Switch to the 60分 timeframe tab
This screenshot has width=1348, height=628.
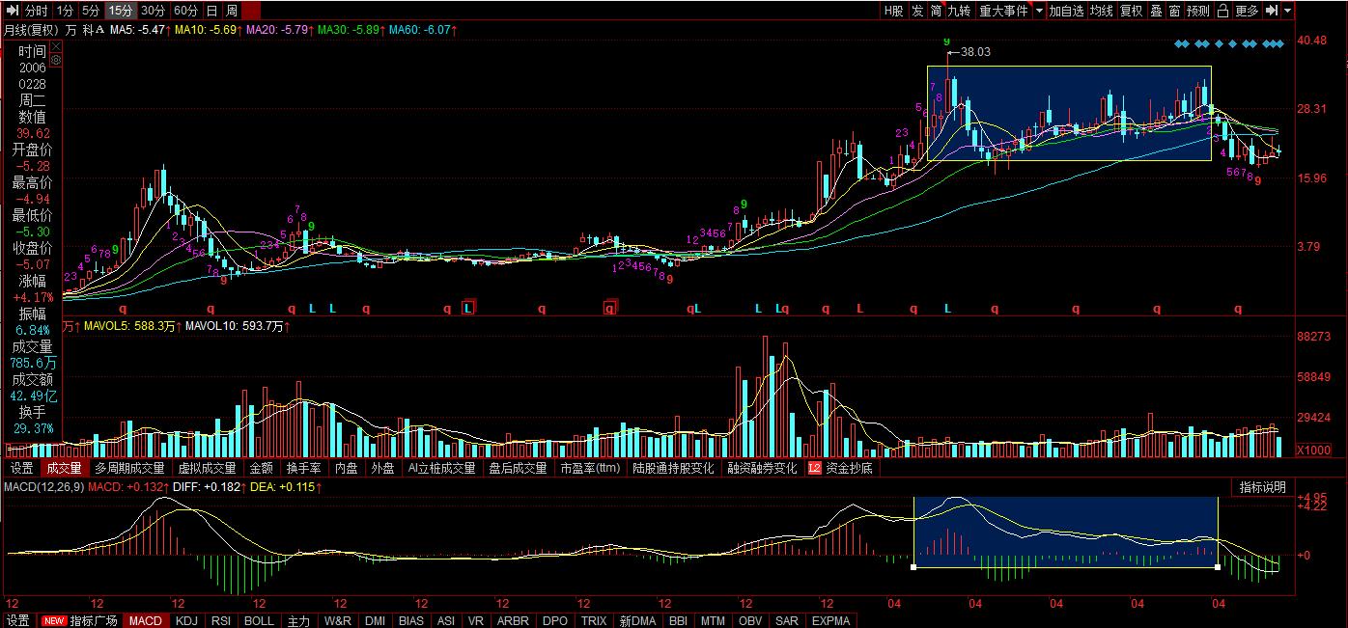click(185, 11)
